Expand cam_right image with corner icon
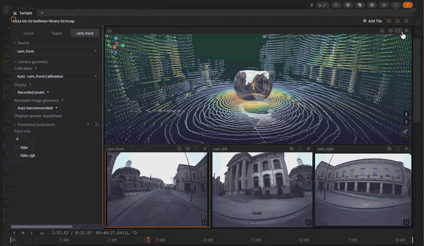 (x=406, y=222)
